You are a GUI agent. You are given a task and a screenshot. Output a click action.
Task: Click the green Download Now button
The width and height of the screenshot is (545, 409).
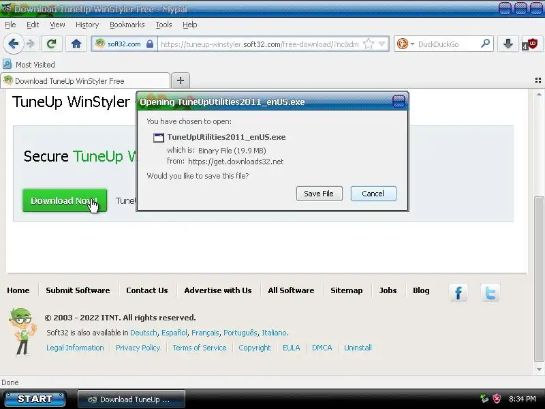tap(65, 200)
